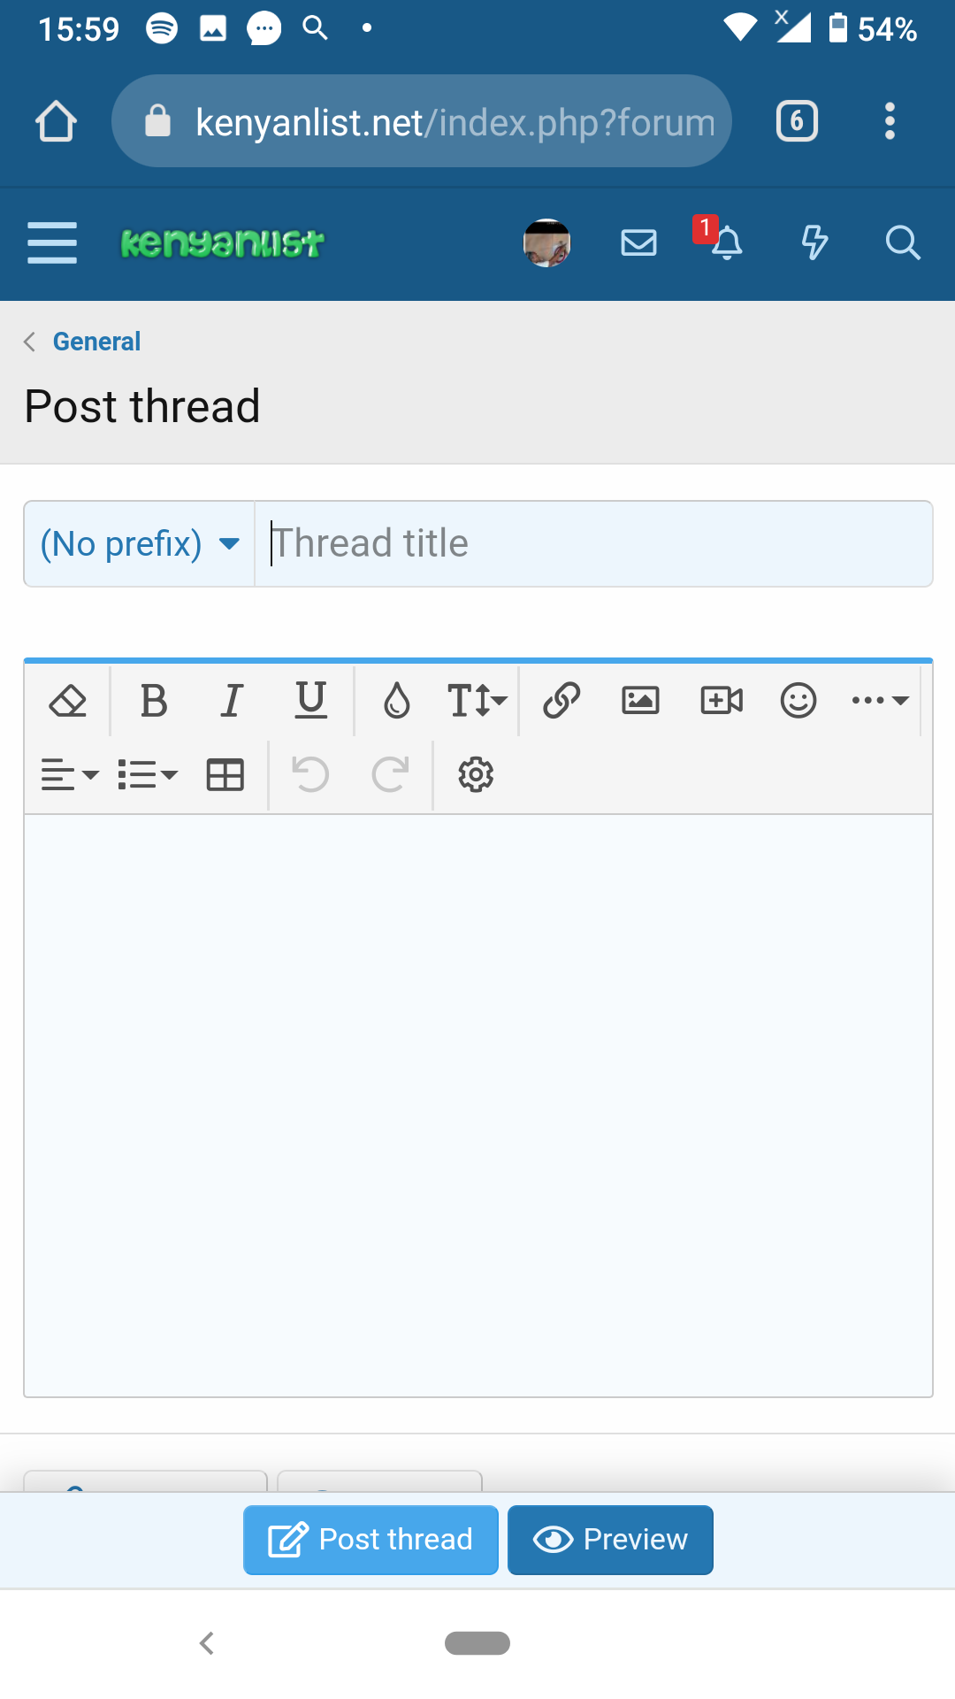This screenshot has height=1699, width=955.
Task: Insert a table in the editor
Action: 225,775
